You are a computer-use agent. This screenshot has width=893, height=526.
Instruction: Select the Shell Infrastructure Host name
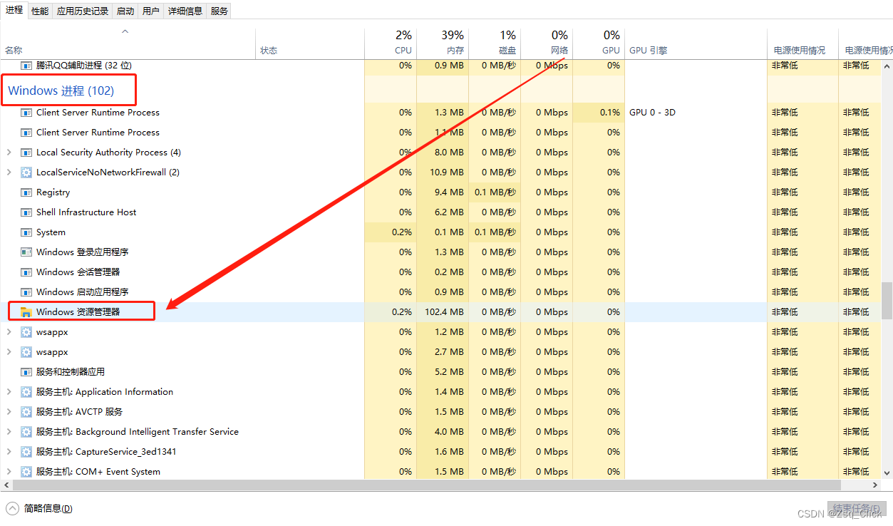(x=86, y=212)
